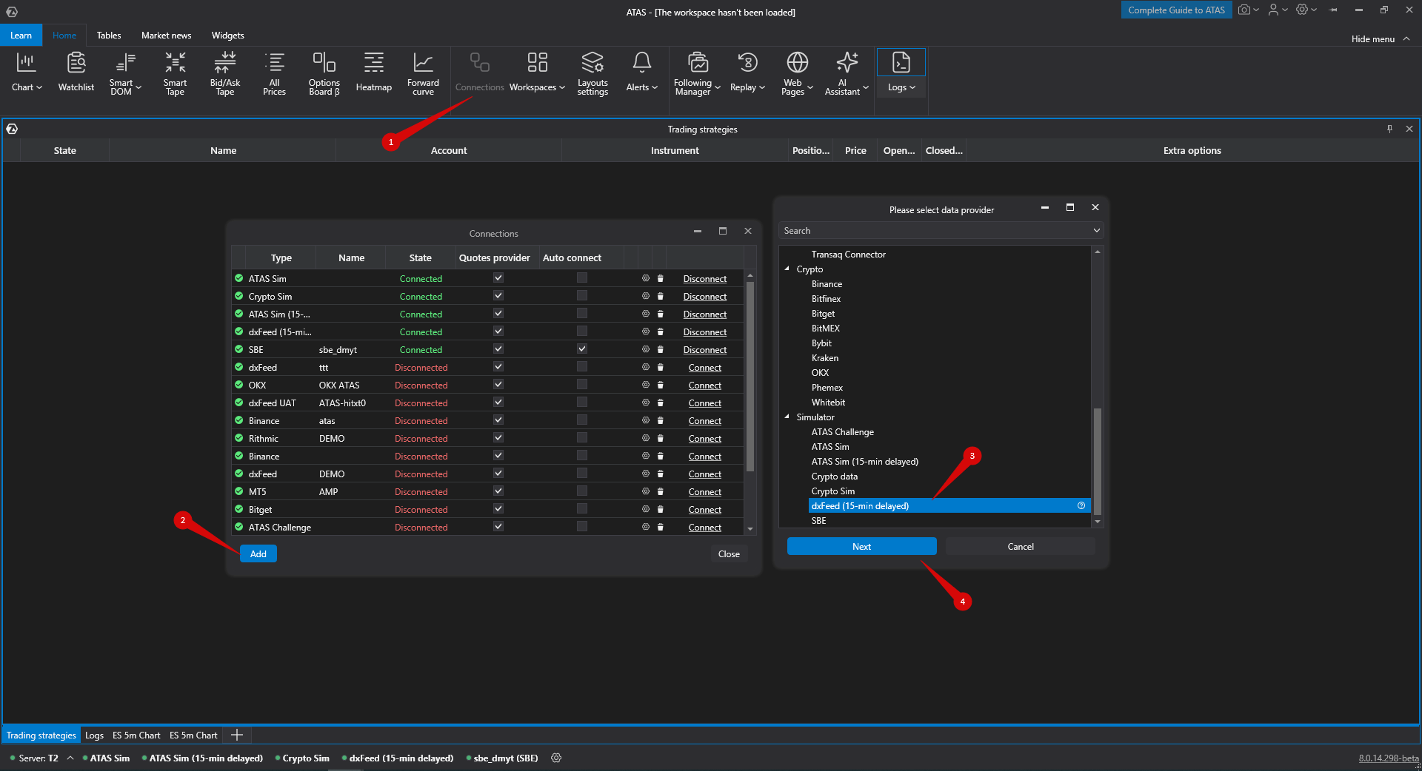
Task: Click the data provider list scrollbar
Action: [1098, 460]
